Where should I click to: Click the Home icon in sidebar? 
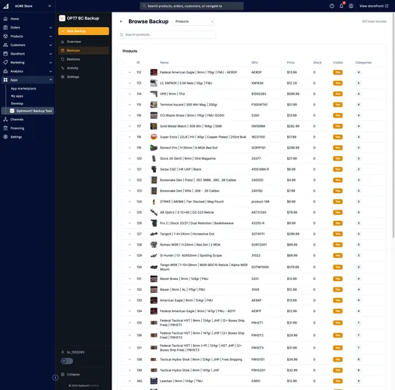pos(6,19)
